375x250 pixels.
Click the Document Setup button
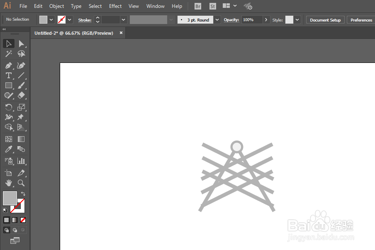325,20
